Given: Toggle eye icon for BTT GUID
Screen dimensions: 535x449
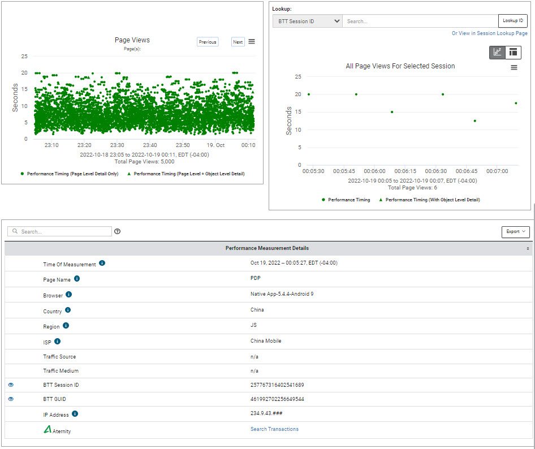Looking at the screenshot, I should point(11,399).
